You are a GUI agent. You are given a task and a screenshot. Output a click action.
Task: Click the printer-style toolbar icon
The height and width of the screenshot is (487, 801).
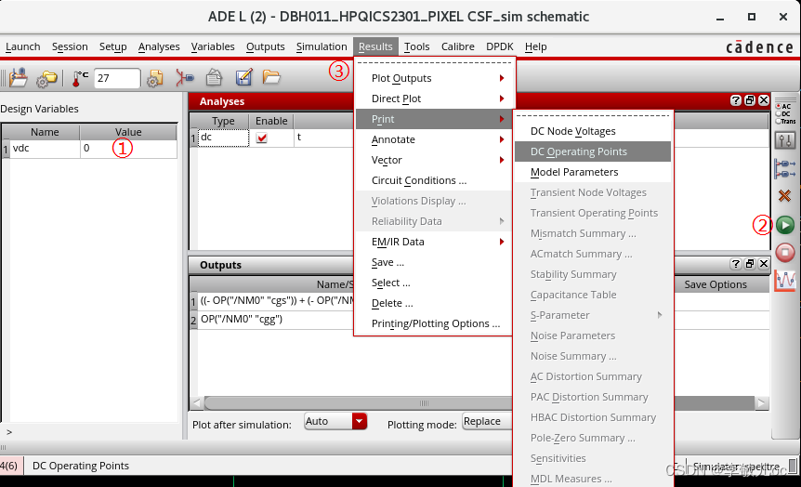(214, 78)
